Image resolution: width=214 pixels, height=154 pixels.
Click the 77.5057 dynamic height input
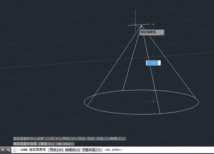click(153, 63)
